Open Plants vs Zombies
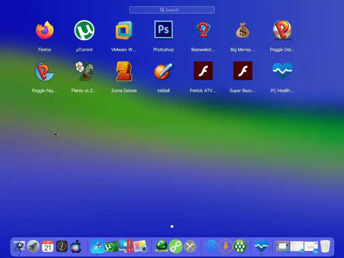Image resolution: width=344 pixels, height=258 pixels. click(84, 71)
